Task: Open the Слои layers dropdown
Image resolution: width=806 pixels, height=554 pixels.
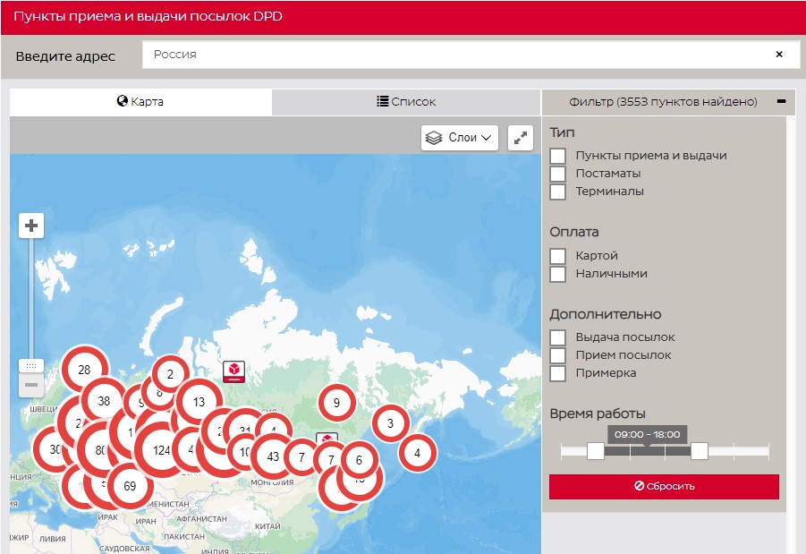Action: (x=460, y=138)
